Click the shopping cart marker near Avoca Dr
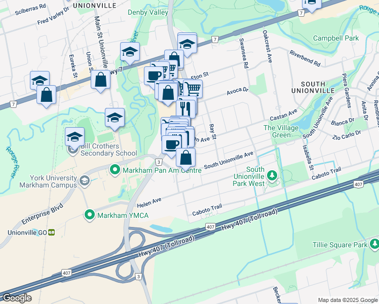This screenshot has height=304, width=379. click(193, 89)
